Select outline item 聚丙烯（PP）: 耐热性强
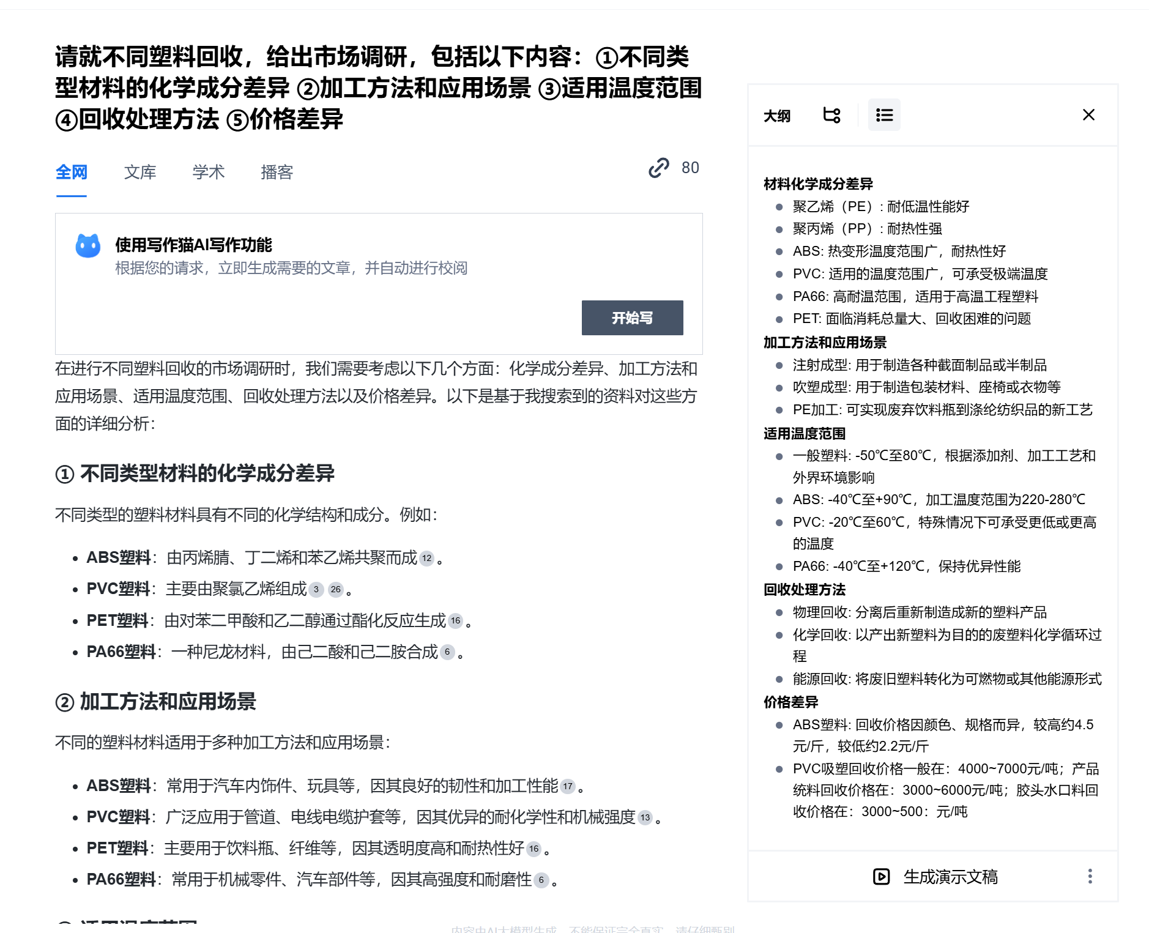Viewport: 1149px width, 933px height. 868,228
